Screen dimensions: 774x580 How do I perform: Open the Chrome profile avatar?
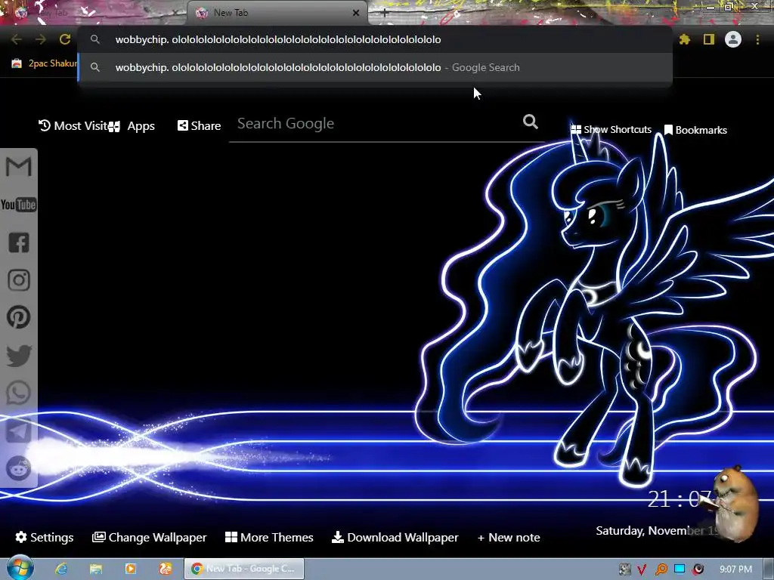pyautogui.click(x=733, y=39)
